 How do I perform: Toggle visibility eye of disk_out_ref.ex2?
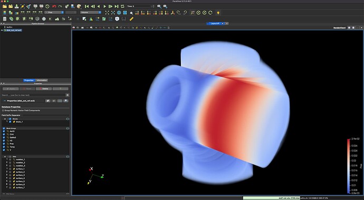(x=2, y=30)
